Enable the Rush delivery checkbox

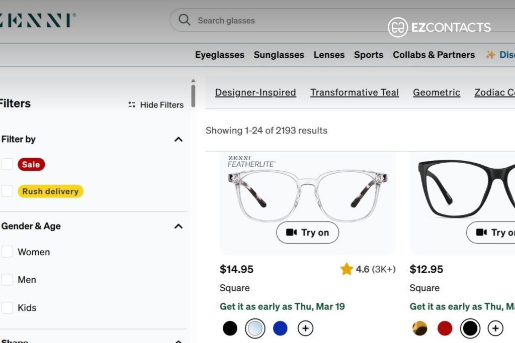point(7,191)
